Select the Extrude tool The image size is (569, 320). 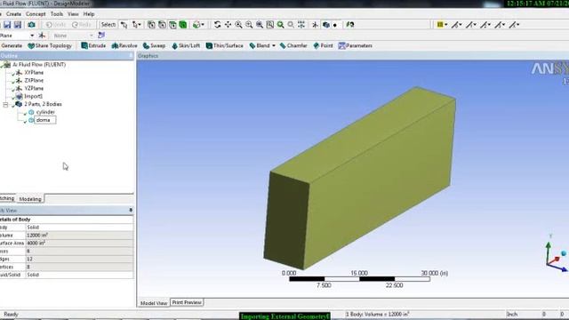pyautogui.click(x=93, y=45)
